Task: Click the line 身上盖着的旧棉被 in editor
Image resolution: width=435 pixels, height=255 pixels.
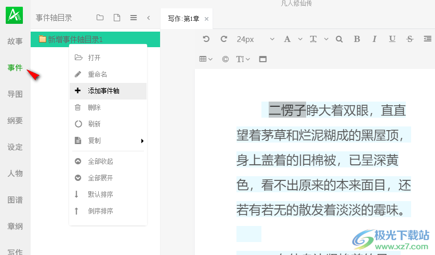Action: click(318, 160)
